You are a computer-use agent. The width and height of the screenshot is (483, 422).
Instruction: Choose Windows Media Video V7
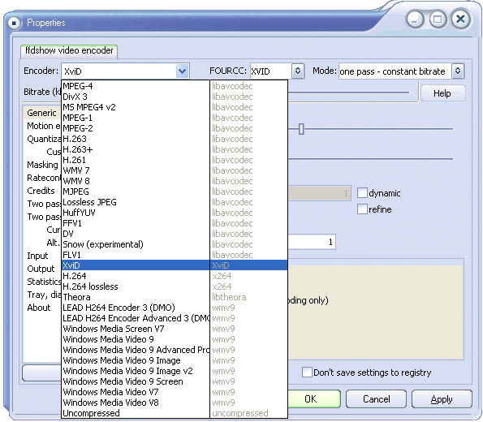[175, 392]
